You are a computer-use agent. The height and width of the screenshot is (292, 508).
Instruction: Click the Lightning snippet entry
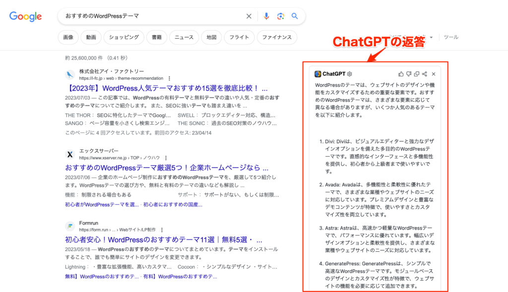(118, 267)
